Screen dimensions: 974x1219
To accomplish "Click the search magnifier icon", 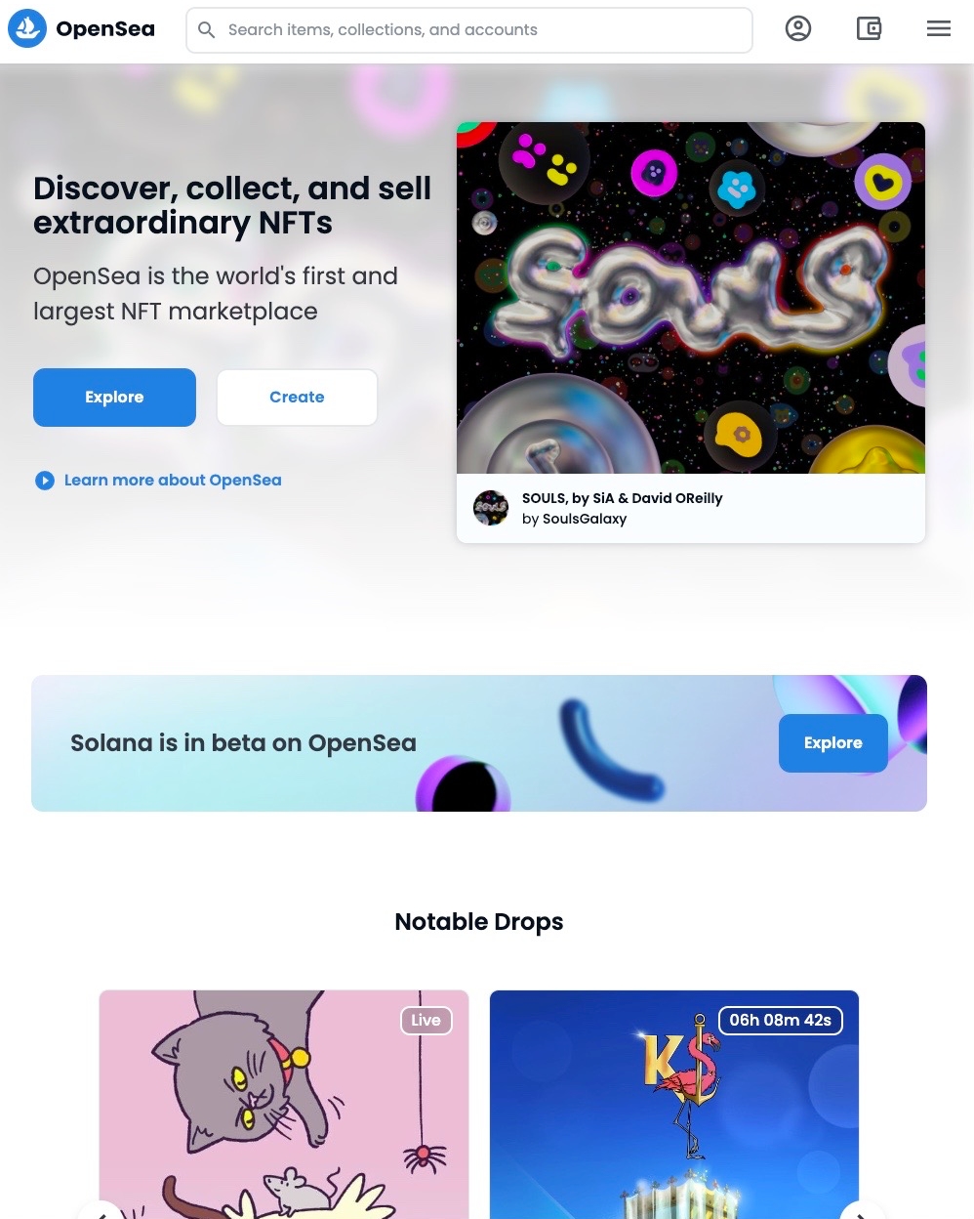I will point(207,30).
